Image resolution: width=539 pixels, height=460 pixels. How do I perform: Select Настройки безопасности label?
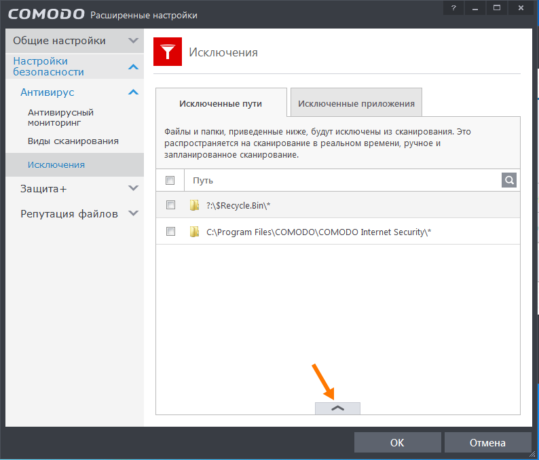tap(48, 67)
